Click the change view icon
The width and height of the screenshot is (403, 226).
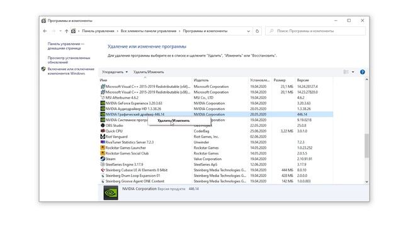[x=346, y=72]
